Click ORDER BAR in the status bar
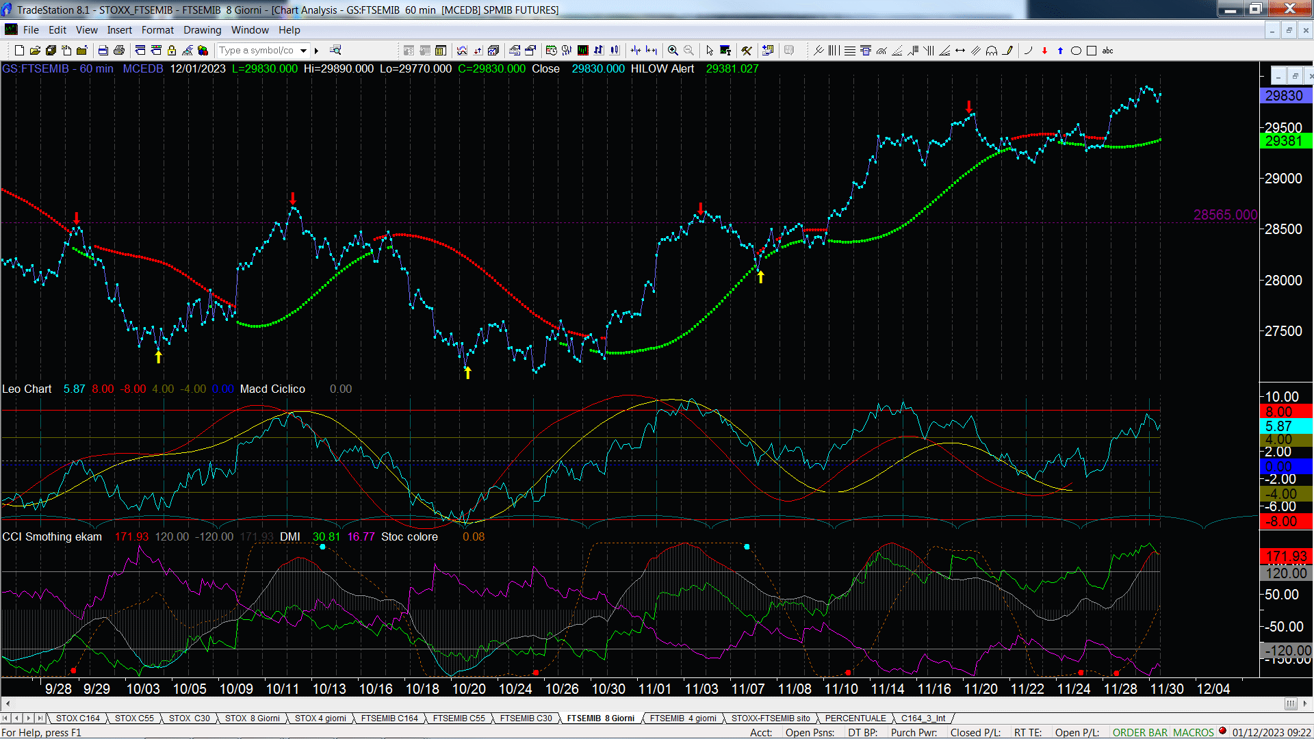 click(x=1140, y=733)
